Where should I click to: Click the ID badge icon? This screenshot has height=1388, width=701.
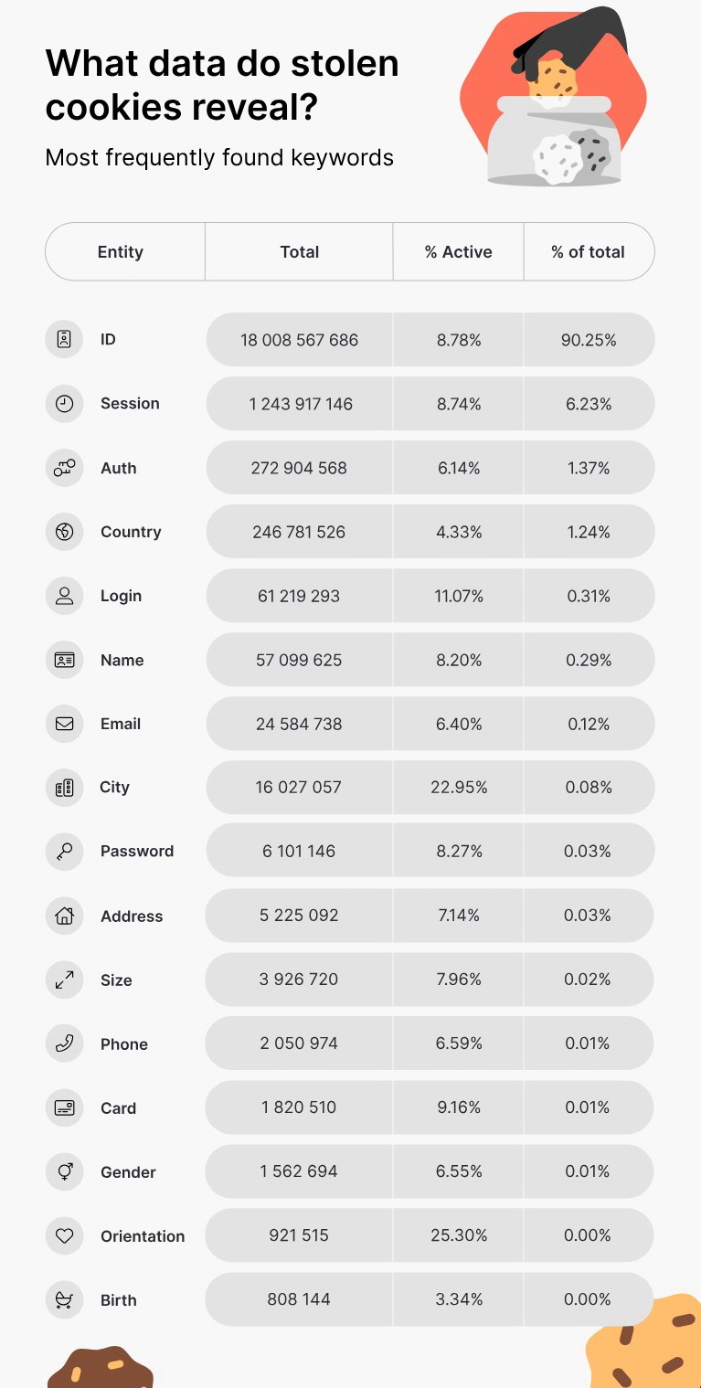point(64,340)
